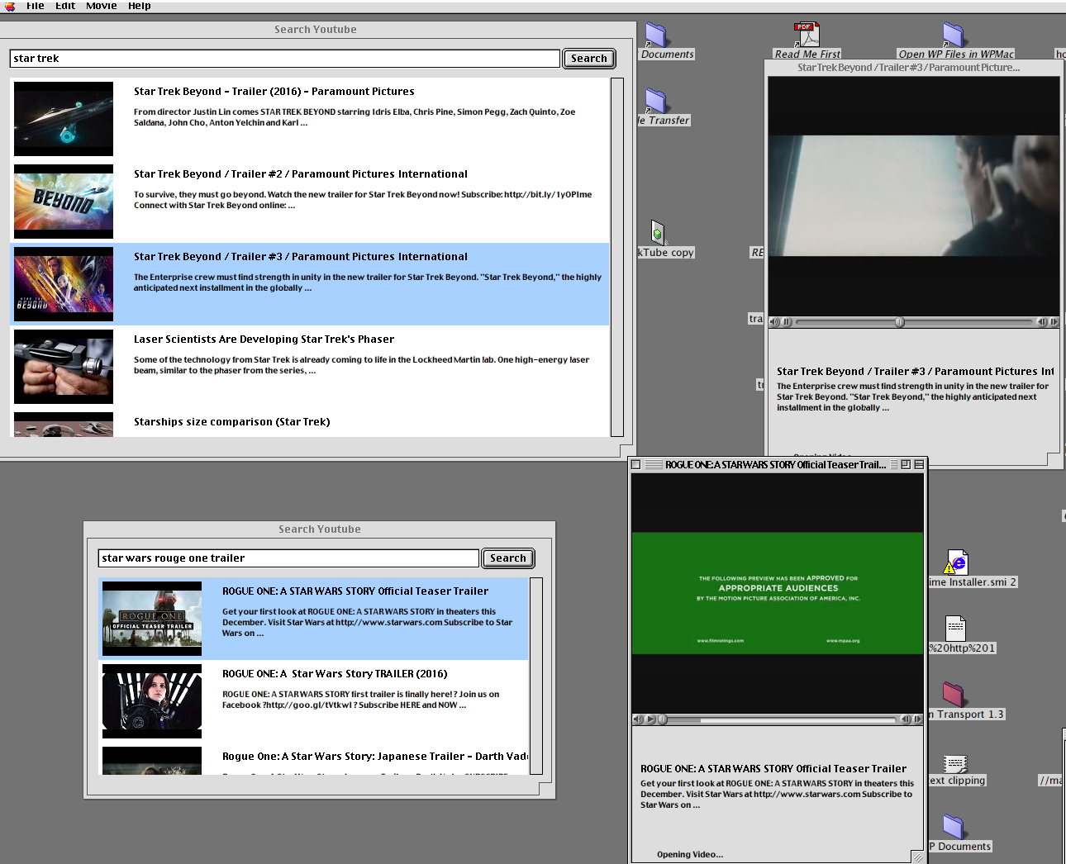Viewport: 1066px width, 864px height.
Task: Click 'Star Trek Beyond - Trailer (2016) - Paramount Pictures' title
Action: tap(274, 92)
